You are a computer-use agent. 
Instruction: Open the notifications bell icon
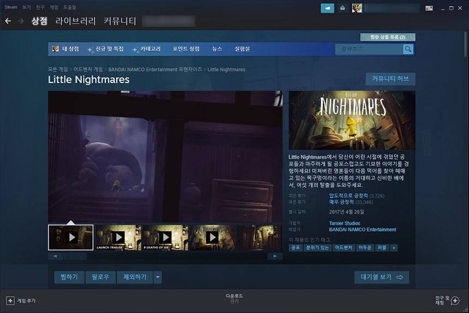point(342,8)
